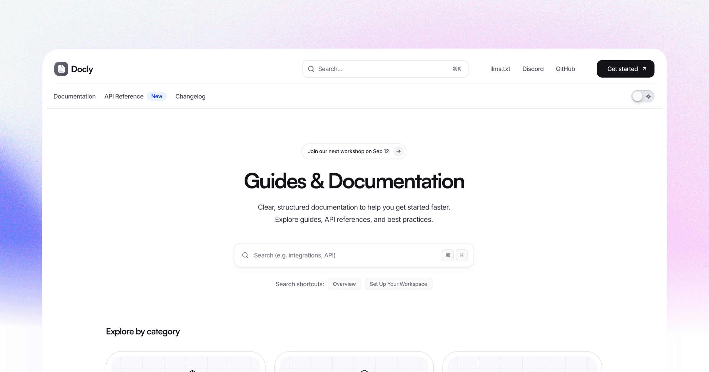Click the ⌘ key badge in hero search
709x372 pixels.
(448, 255)
